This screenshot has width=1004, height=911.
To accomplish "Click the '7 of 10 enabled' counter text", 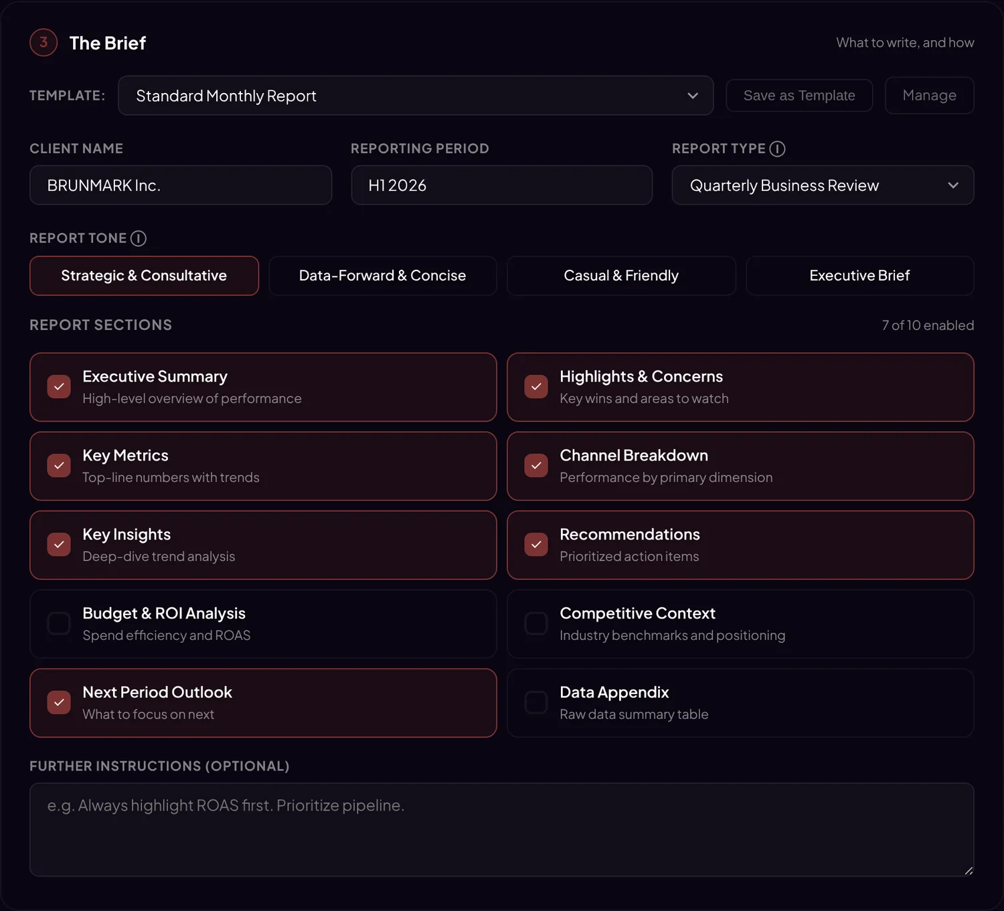I will click(x=928, y=325).
